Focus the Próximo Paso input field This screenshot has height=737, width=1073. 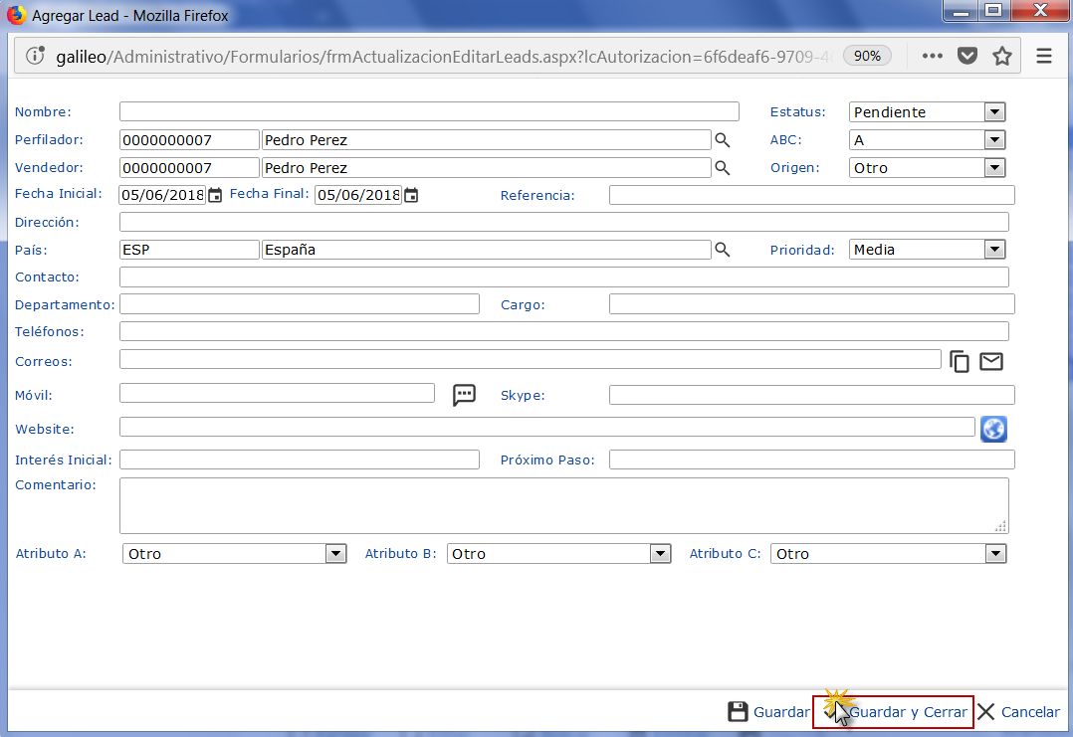click(x=811, y=460)
